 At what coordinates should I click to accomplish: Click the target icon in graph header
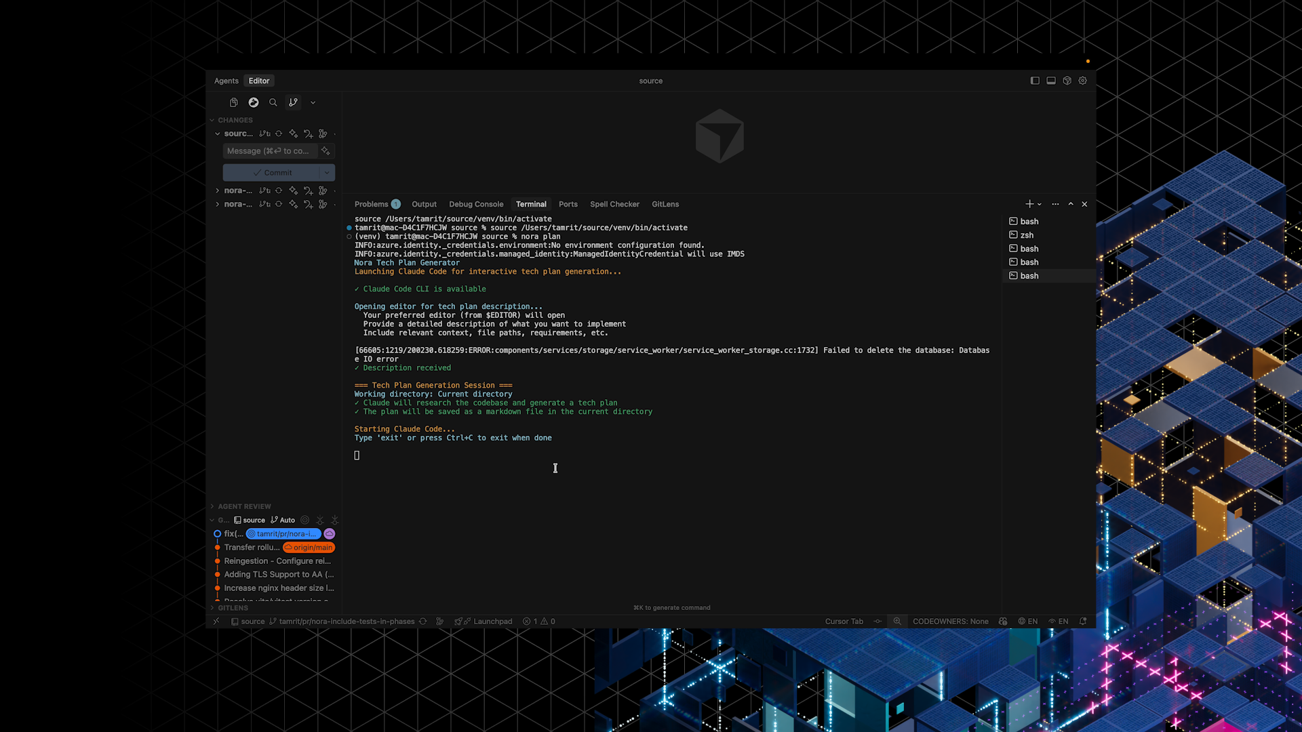[x=305, y=520]
